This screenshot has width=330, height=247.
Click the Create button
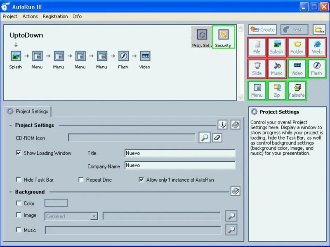tap(262, 30)
